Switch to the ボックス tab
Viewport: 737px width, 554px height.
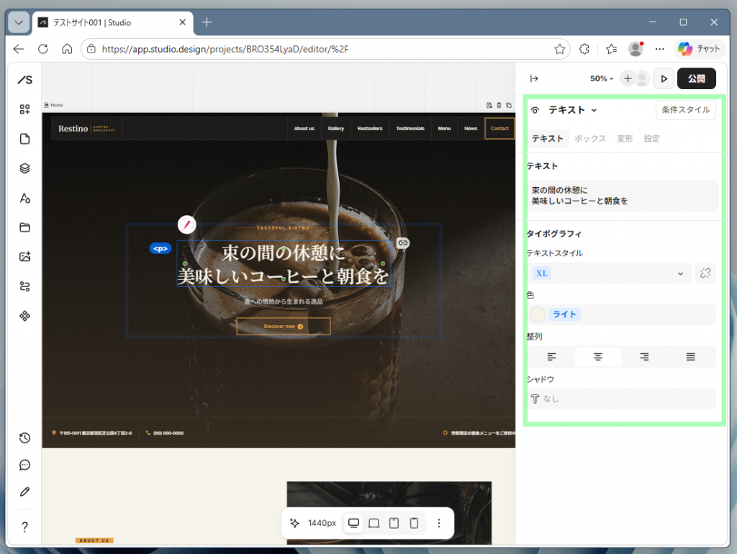tap(590, 139)
